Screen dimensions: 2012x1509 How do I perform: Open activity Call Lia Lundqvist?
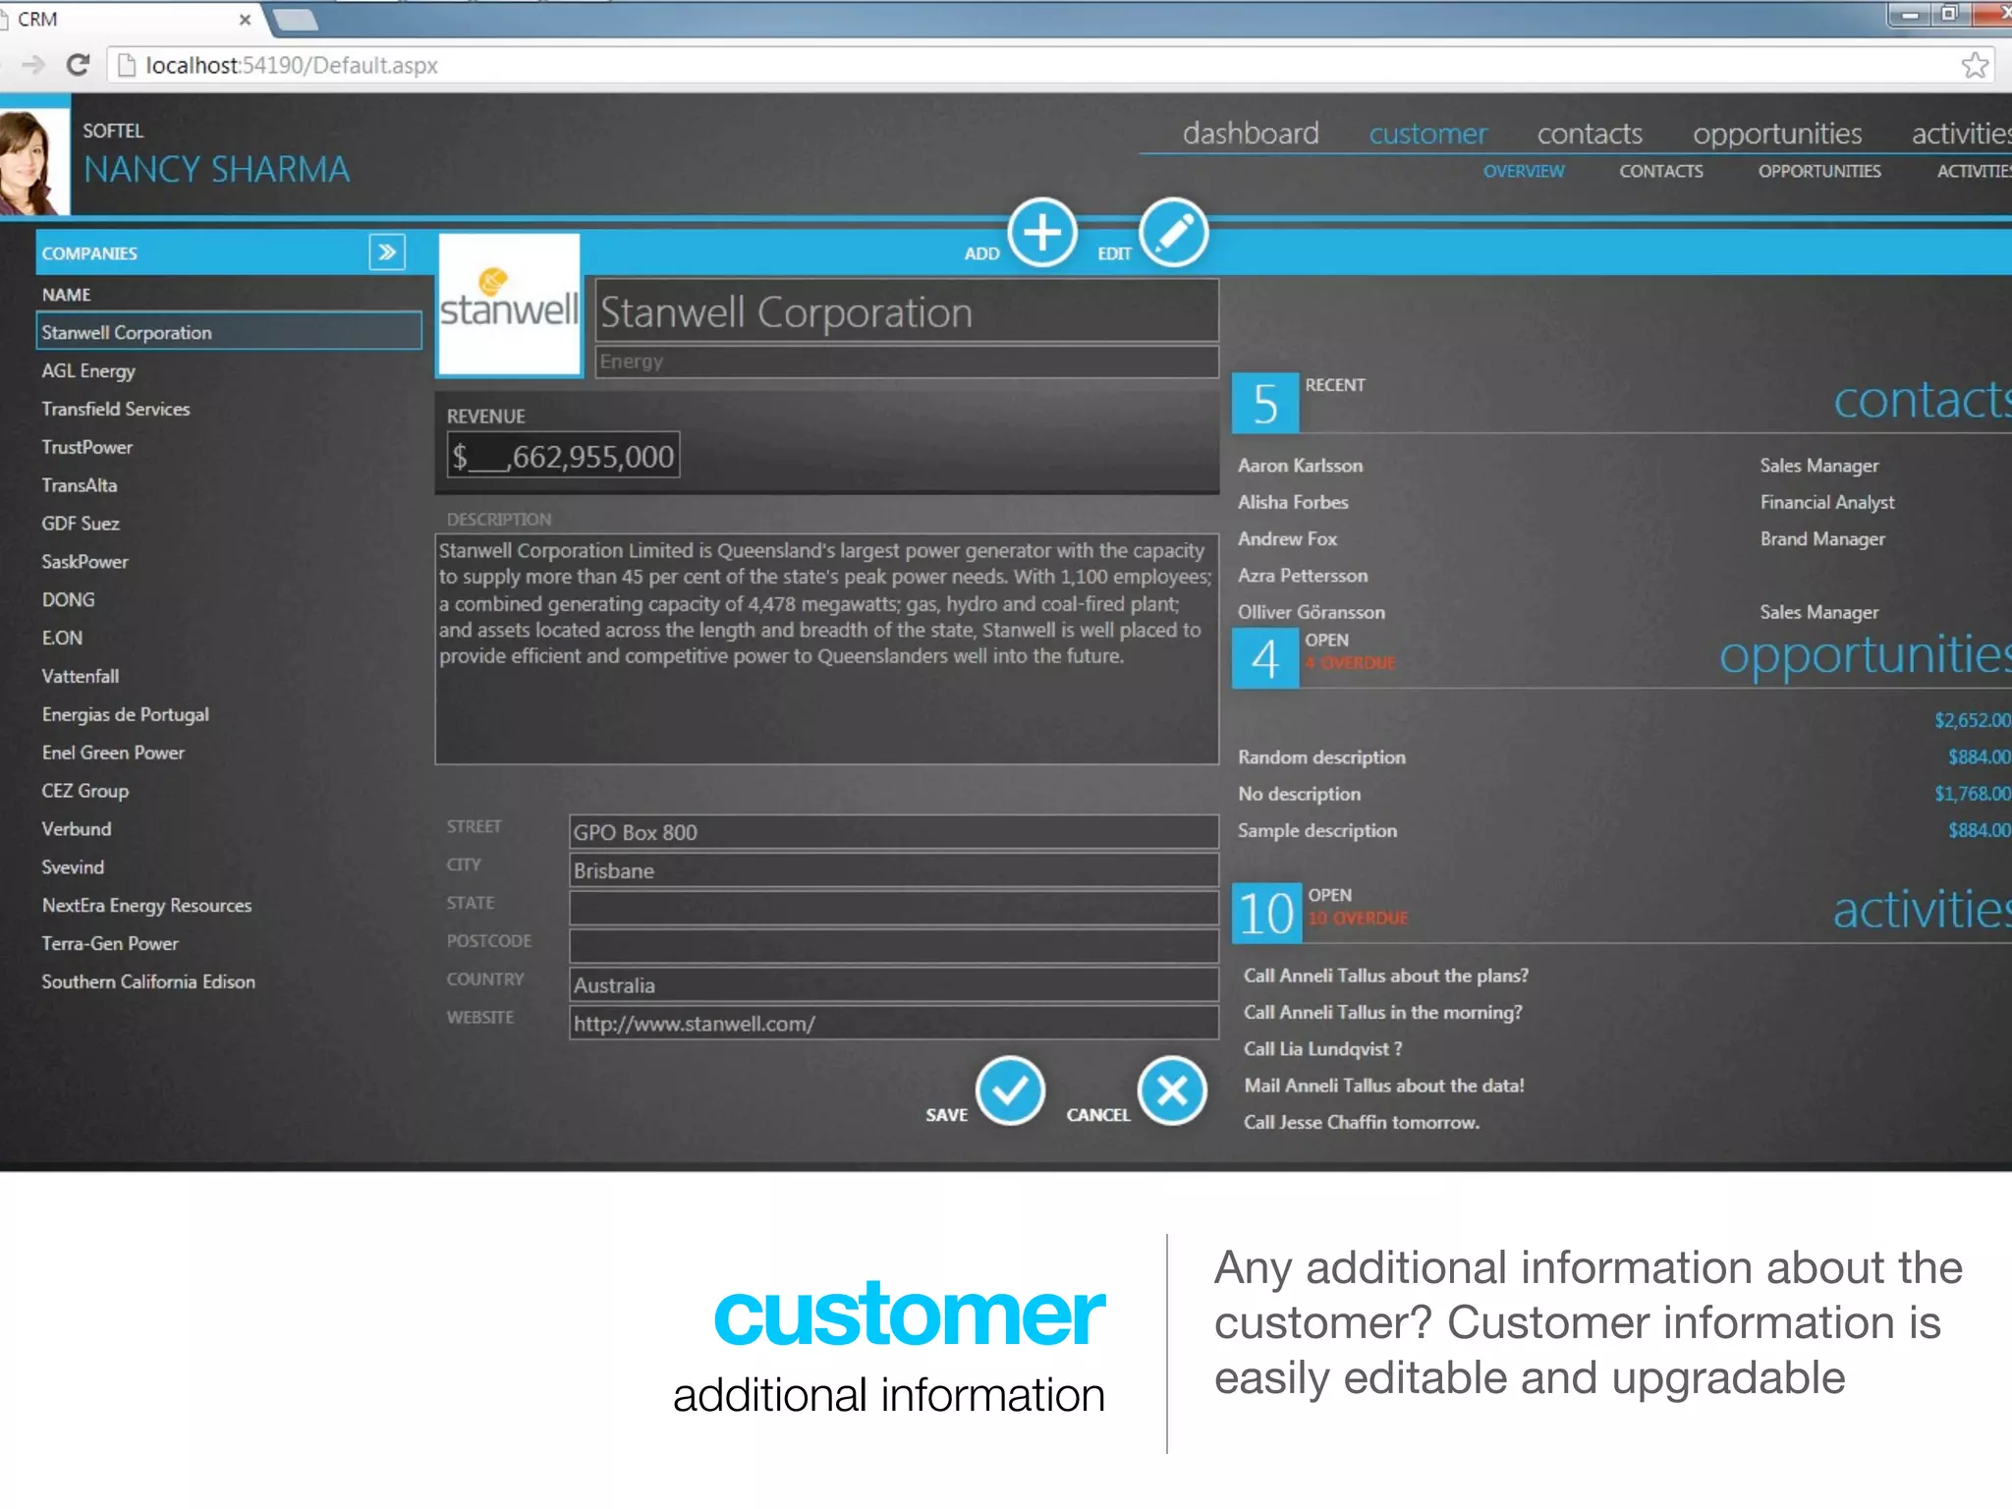1323,1049
